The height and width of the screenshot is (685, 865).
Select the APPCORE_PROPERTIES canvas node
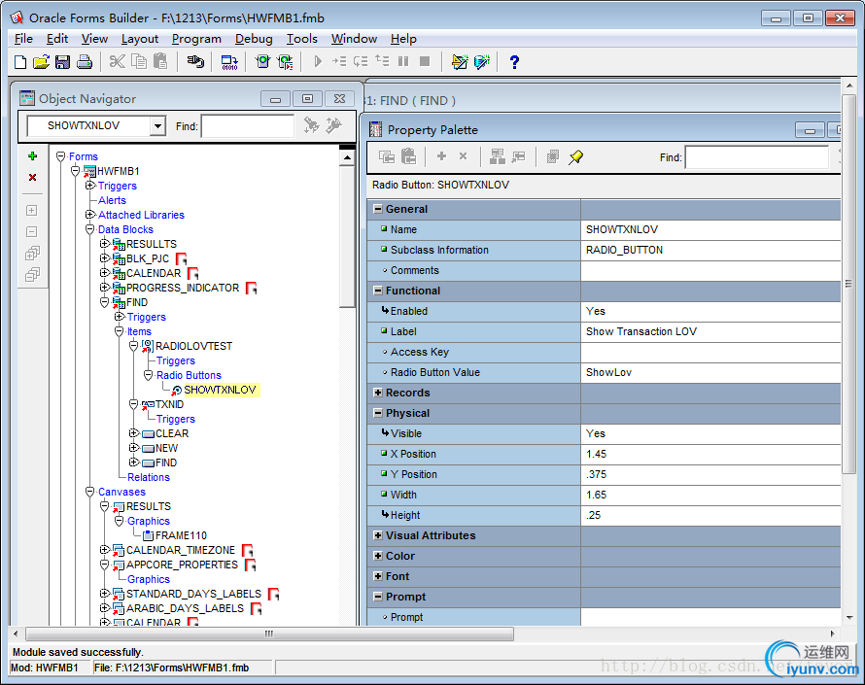click(x=182, y=565)
